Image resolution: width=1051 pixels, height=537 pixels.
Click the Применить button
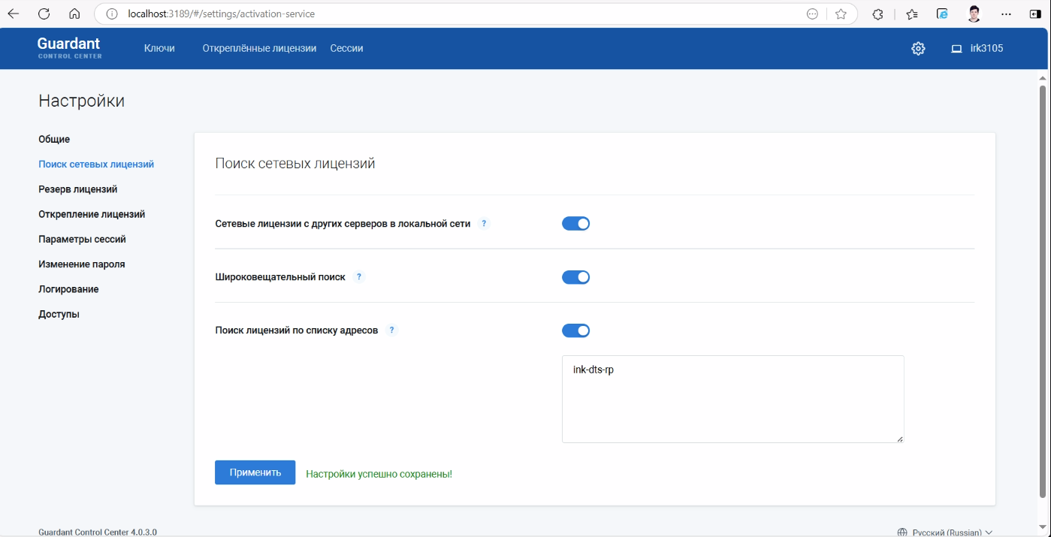tap(255, 472)
